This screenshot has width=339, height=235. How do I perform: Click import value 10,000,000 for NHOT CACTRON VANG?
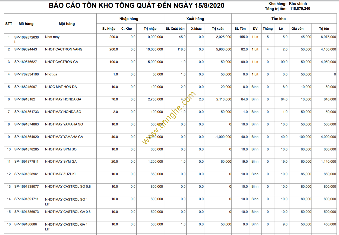(x=154, y=49)
